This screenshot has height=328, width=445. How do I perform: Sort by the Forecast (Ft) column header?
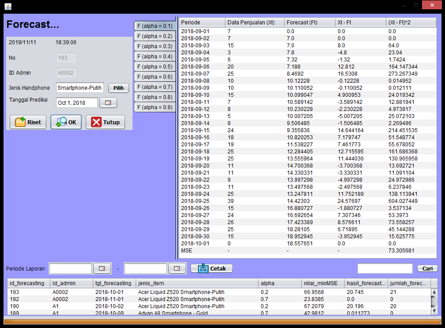[x=309, y=23]
